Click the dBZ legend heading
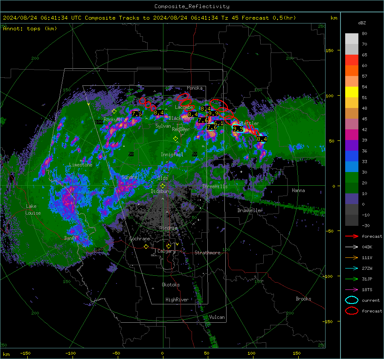 (362, 23)
